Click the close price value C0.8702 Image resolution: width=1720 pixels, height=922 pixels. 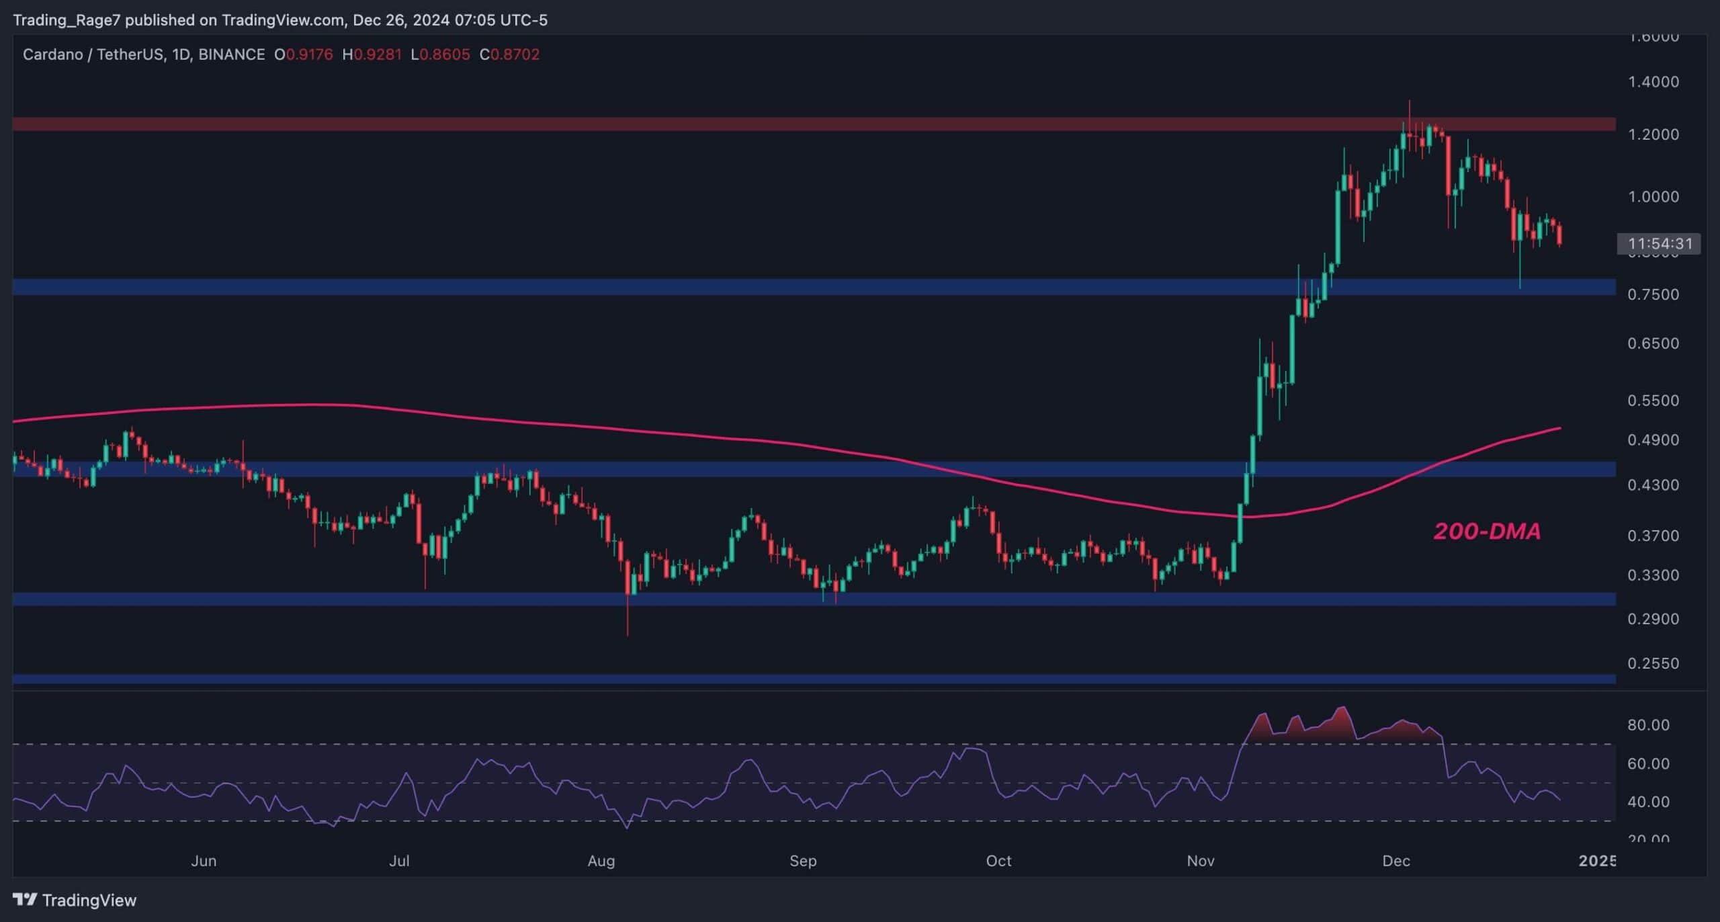click(509, 54)
